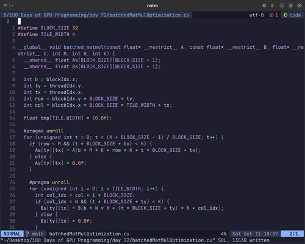Click the shared 'Bs' array declaration line
The width and height of the screenshot is (305, 244).
92,66
